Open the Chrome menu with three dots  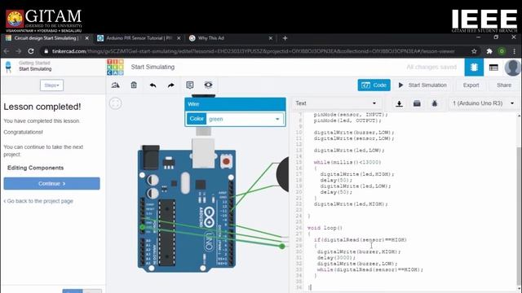(x=515, y=51)
